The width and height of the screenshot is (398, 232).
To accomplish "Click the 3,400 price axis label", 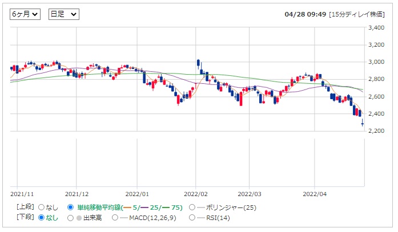I will (x=376, y=27).
